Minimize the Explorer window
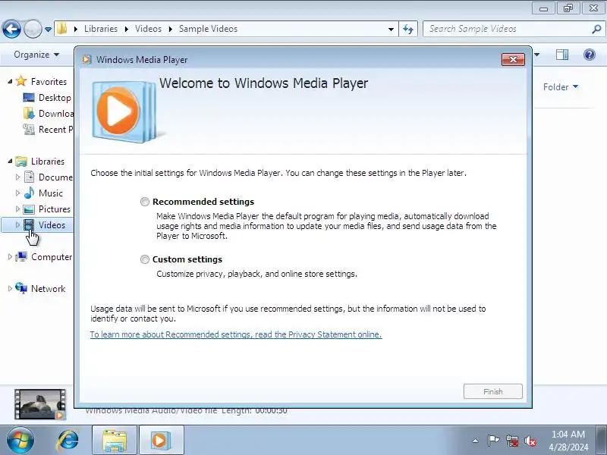607x455 pixels. click(x=543, y=8)
